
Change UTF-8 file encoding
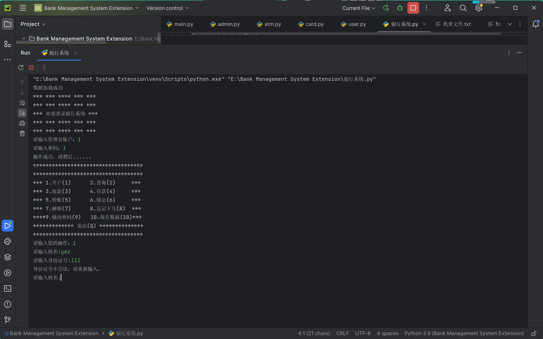tap(363, 333)
